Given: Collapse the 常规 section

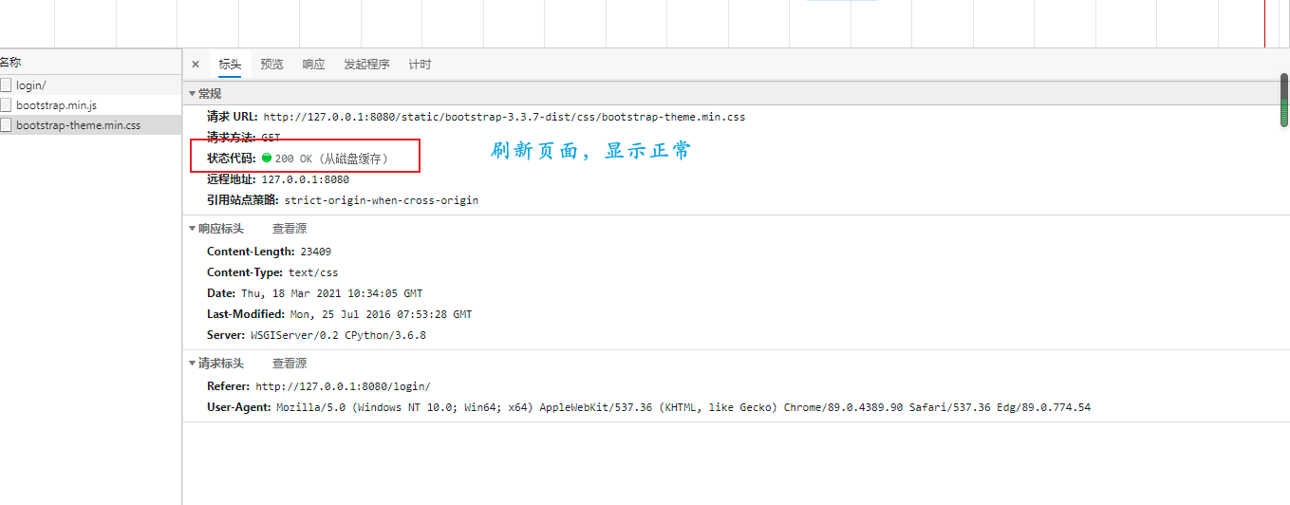Looking at the screenshot, I should 193,94.
